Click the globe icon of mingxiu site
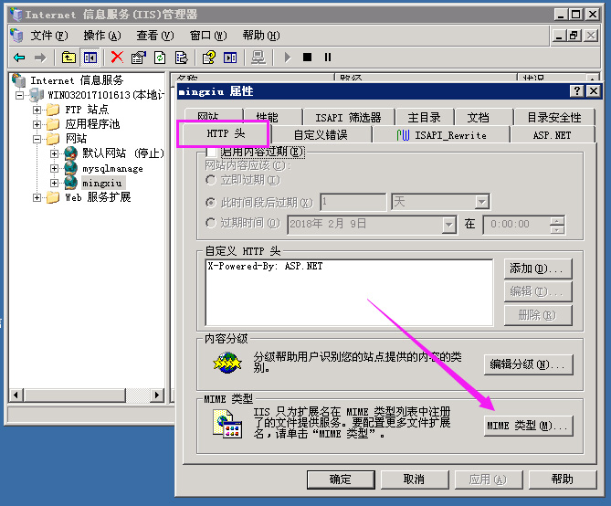611x506 pixels. (x=70, y=183)
